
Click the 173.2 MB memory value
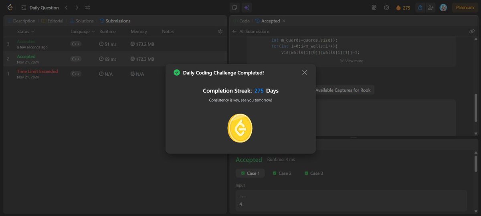[x=143, y=44]
